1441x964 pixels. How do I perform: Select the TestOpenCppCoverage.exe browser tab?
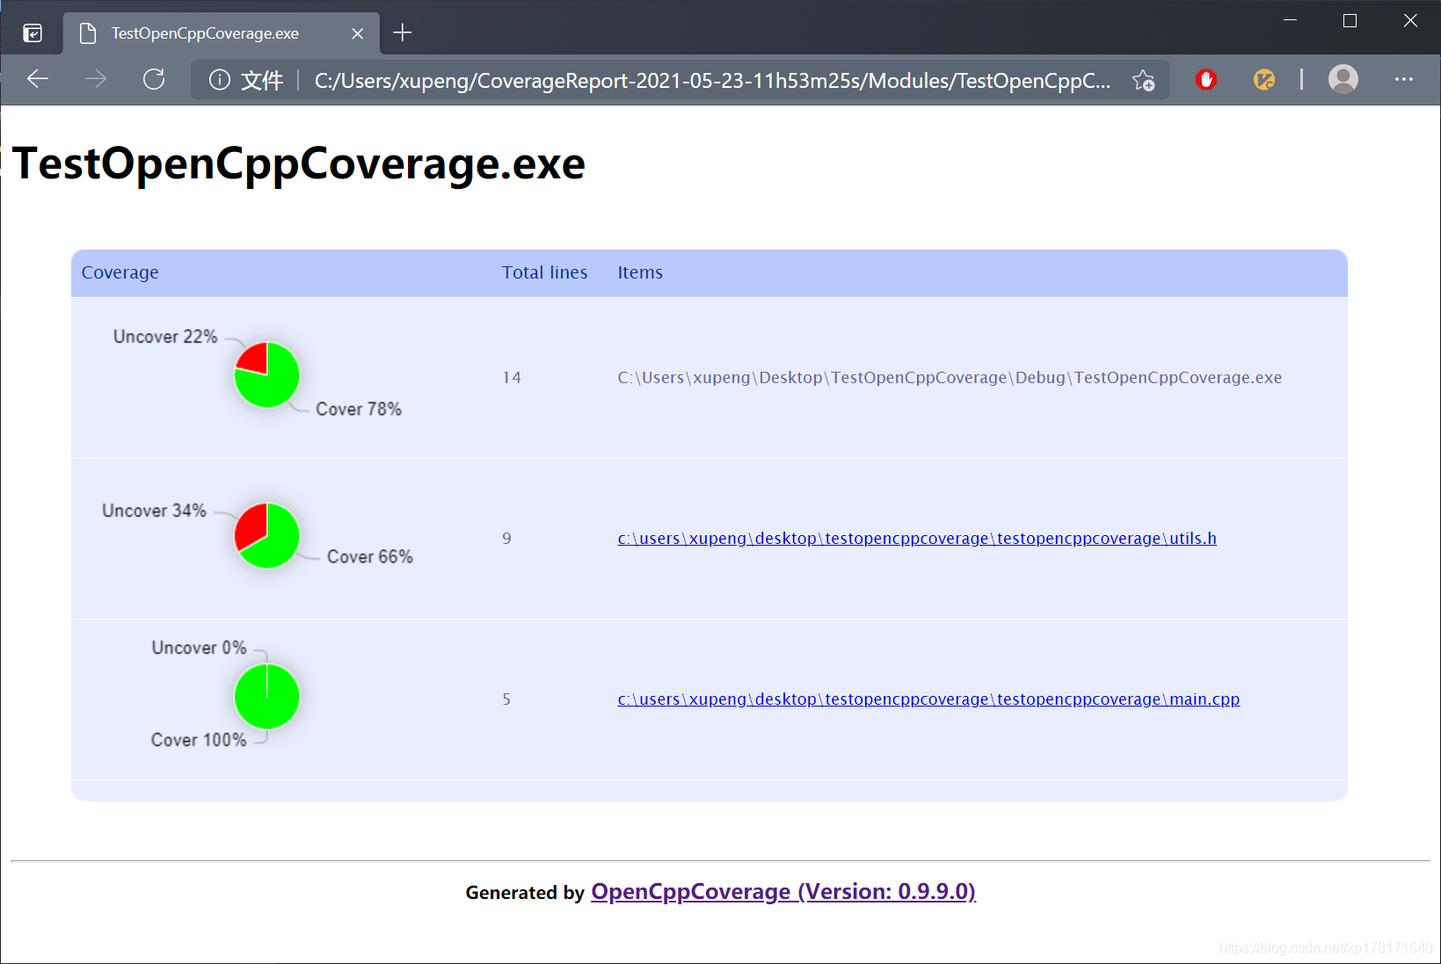click(x=222, y=33)
